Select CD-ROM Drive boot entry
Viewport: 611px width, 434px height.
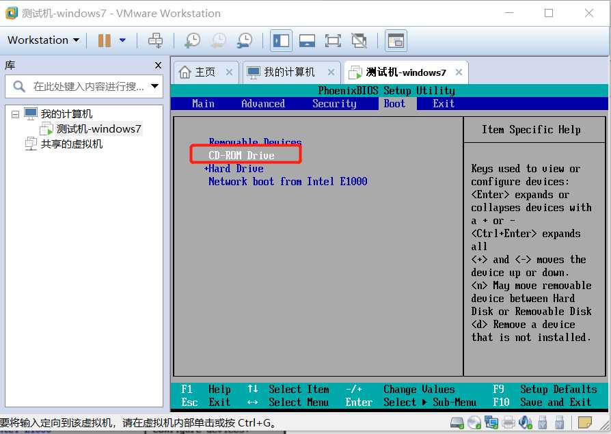(241, 155)
